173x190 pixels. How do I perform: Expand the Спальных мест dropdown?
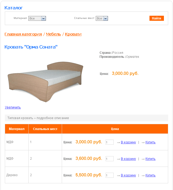(102, 18)
